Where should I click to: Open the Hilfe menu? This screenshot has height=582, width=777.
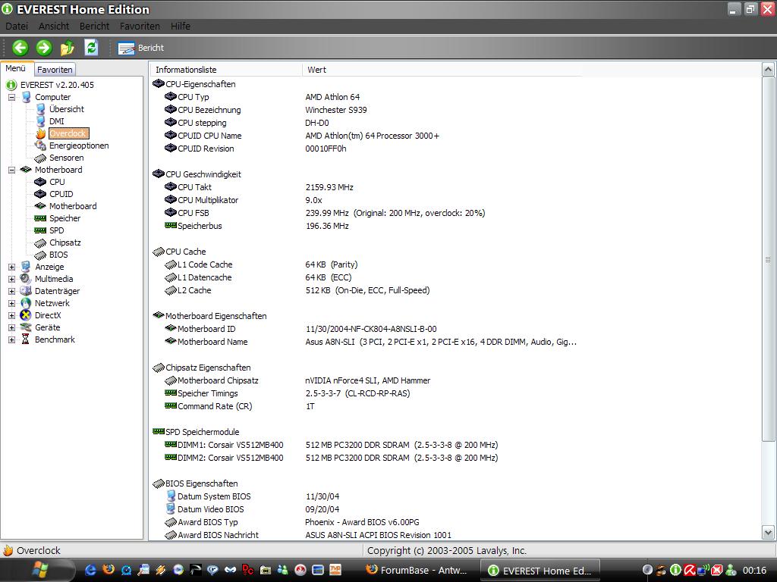[x=181, y=26]
